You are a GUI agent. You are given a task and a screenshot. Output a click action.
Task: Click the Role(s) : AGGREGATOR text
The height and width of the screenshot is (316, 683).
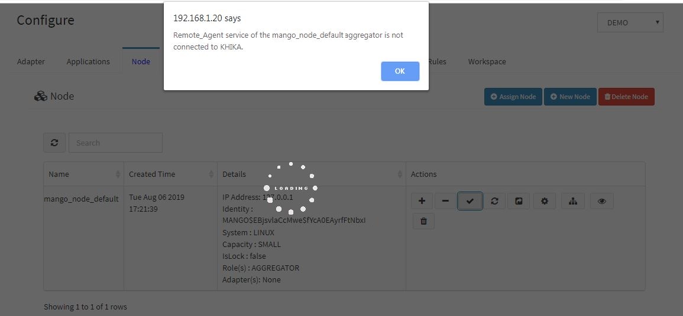pos(260,268)
